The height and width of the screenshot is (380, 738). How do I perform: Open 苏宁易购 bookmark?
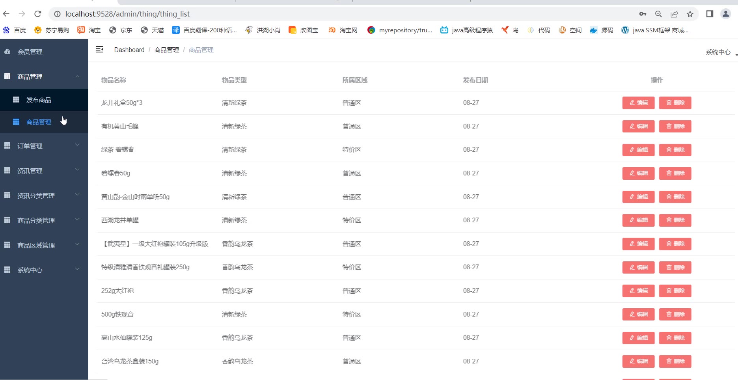[52, 30]
